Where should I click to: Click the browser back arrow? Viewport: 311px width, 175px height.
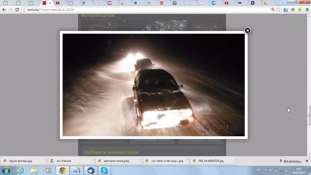(x=4, y=10)
